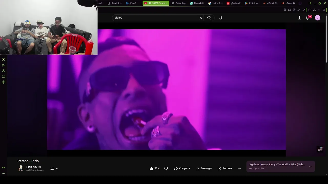Bookmark page with heart icon
Image resolution: width=328 pixels, height=184 pixels.
(303, 10)
